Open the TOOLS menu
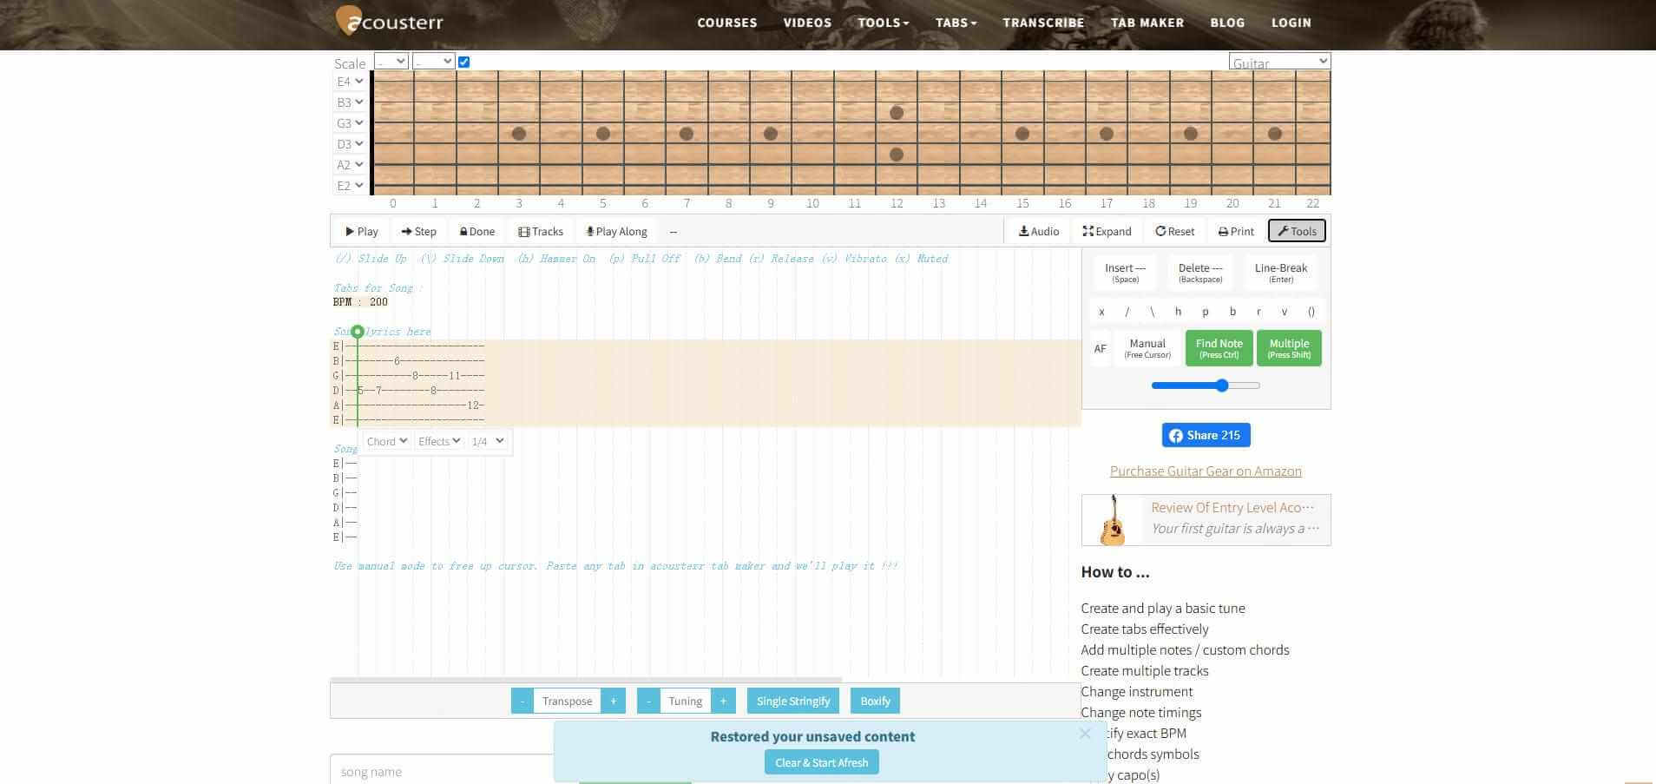 tap(883, 23)
